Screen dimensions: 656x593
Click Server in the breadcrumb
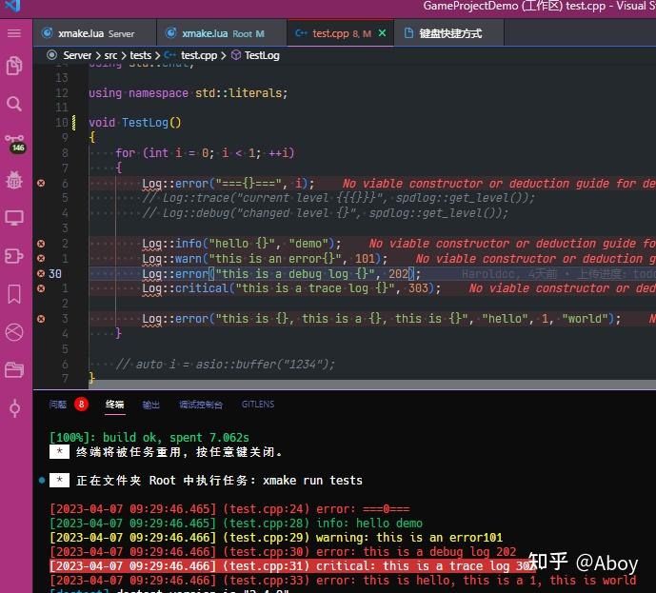click(77, 55)
